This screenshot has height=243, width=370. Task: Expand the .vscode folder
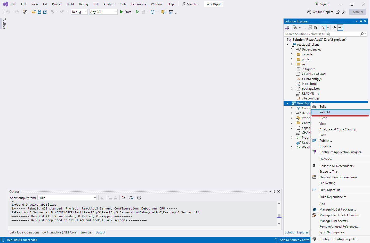[292, 54]
